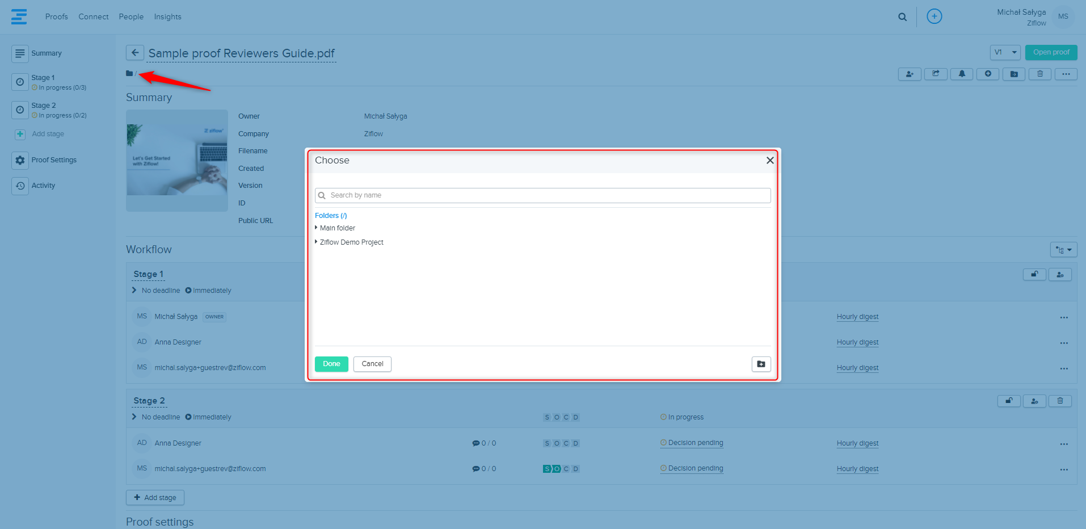Click the trash icon in proof toolbar

coord(1040,74)
